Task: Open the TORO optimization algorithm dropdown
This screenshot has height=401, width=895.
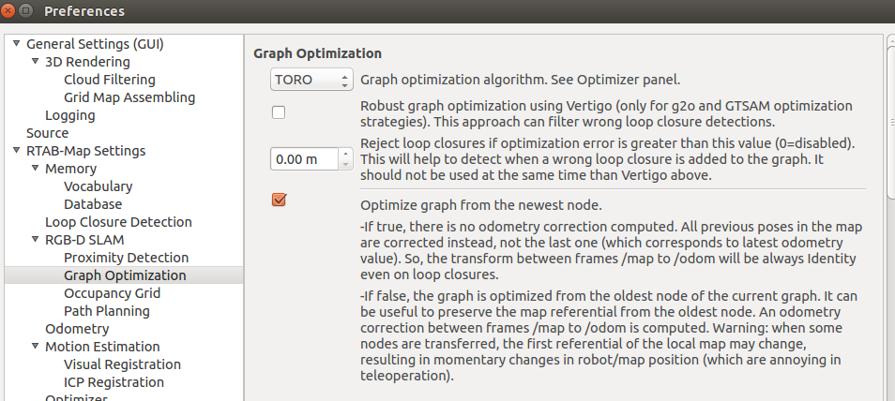Action: click(311, 80)
